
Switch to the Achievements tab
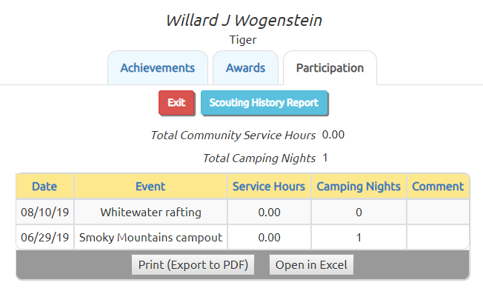[x=158, y=67]
